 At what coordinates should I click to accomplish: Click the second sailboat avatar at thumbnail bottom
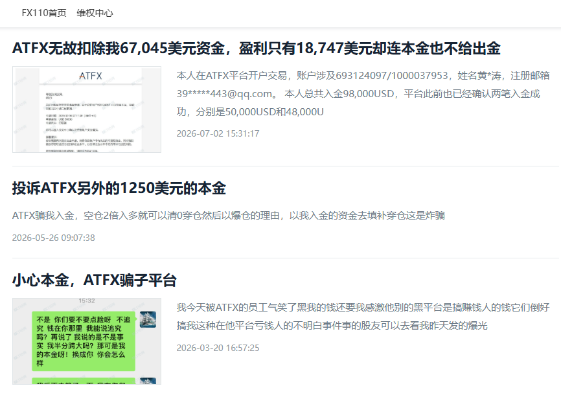(x=148, y=381)
